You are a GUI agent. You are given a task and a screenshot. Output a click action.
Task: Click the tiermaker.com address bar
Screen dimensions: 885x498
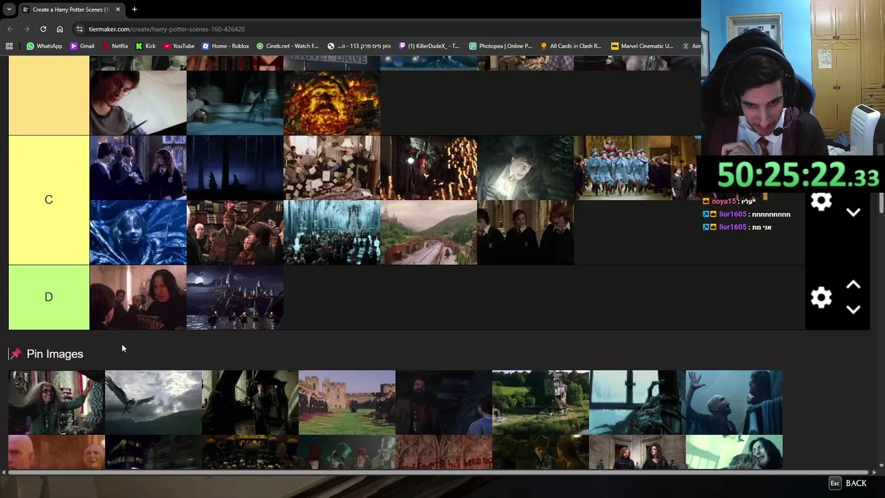(387, 29)
